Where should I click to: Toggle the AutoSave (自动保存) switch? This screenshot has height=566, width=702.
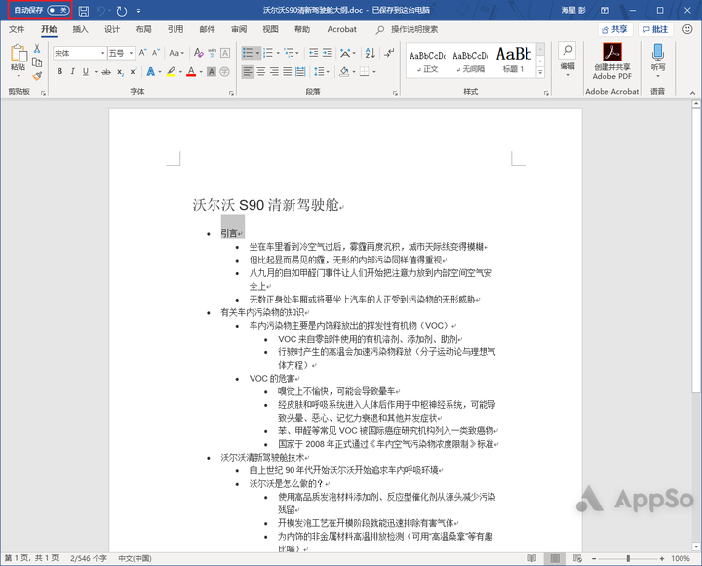58,10
